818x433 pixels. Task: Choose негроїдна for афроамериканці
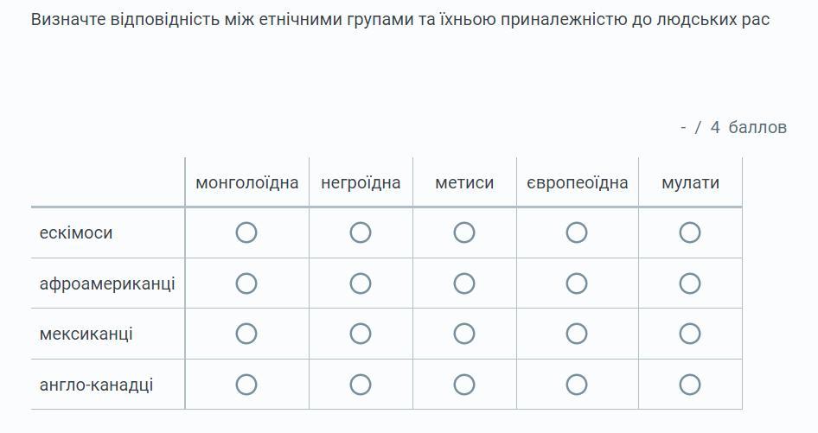[361, 283]
